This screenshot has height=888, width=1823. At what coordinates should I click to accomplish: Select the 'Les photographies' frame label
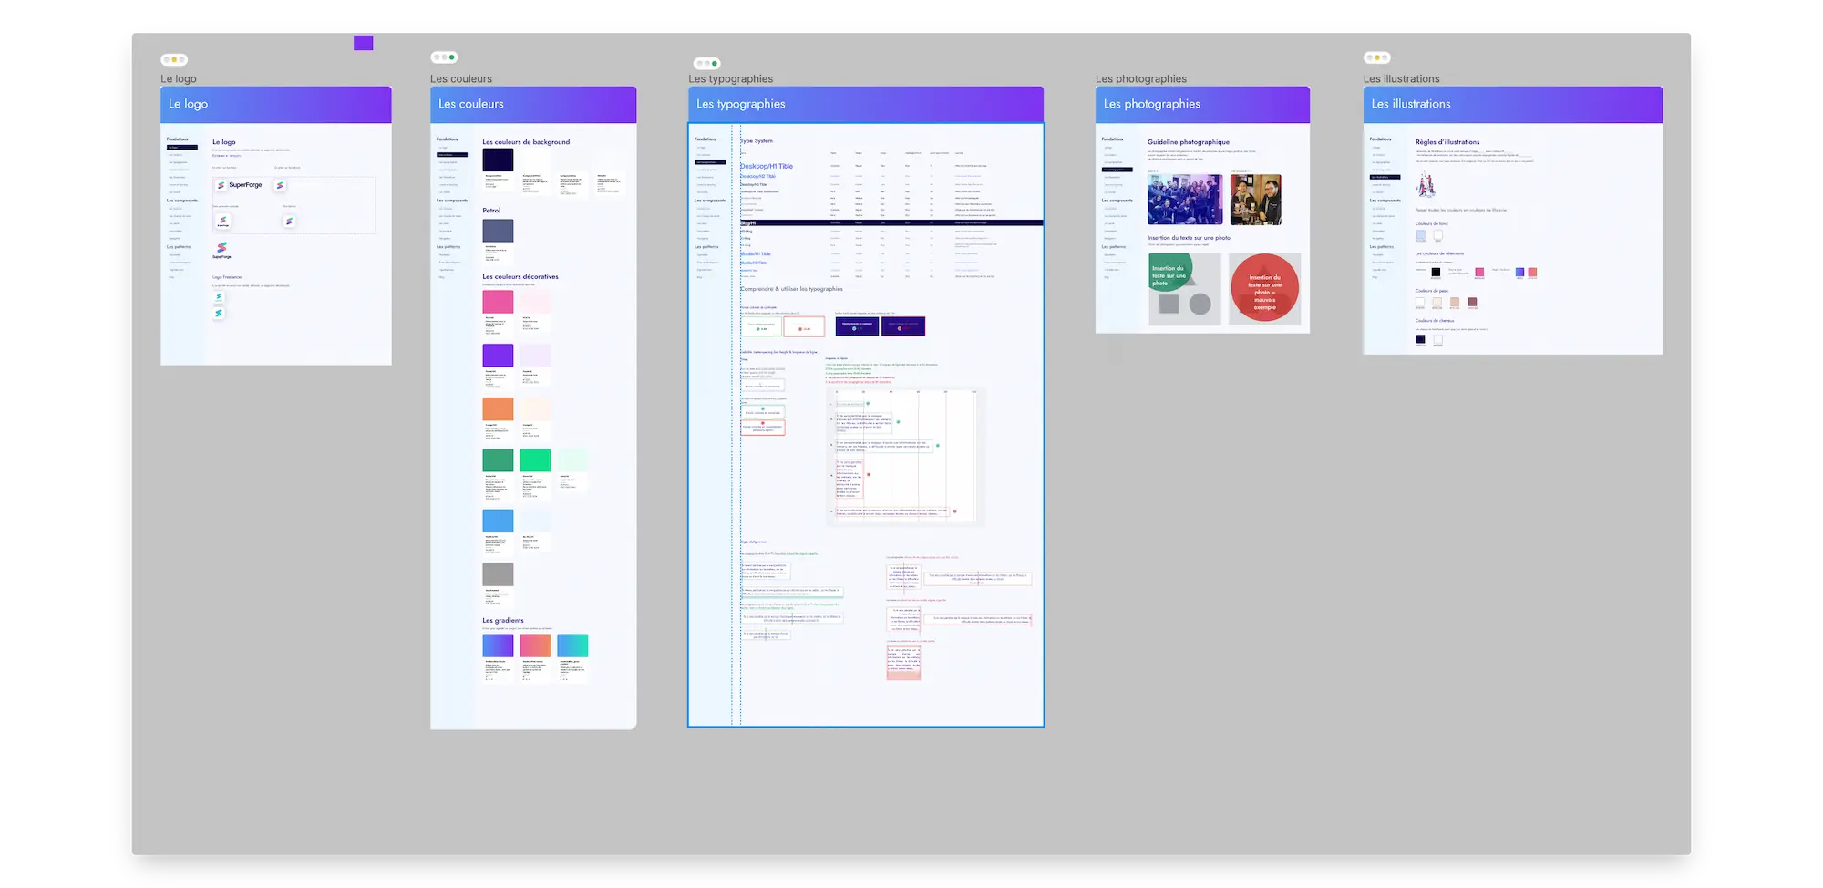point(1141,79)
